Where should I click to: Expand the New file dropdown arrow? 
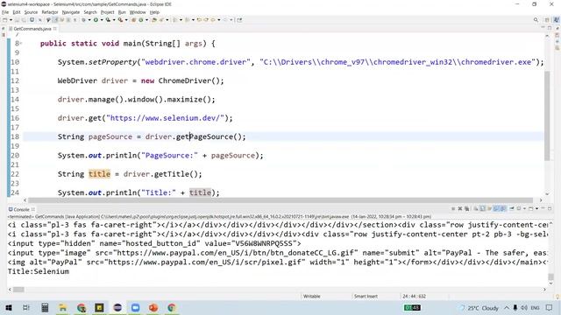pyautogui.click(x=11, y=20)
